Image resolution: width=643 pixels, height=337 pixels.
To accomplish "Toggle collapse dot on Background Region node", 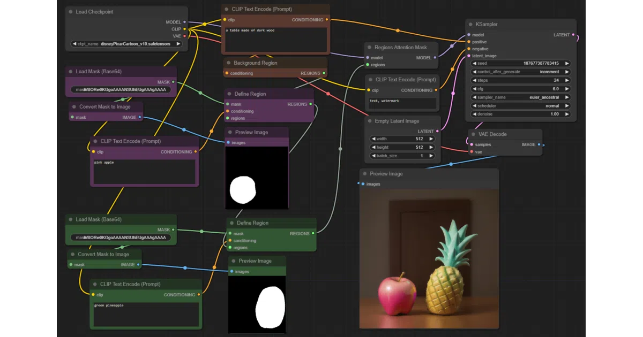I will [228, 63].
